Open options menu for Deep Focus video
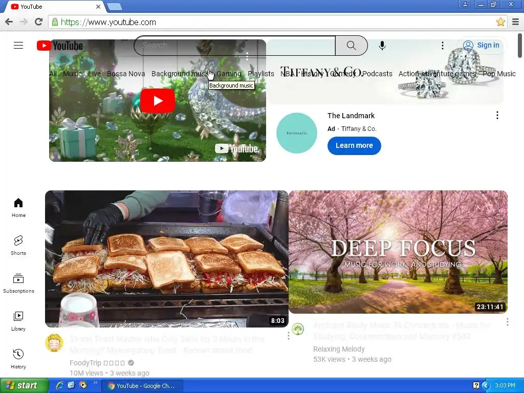The width and height of the screenshot is (524, 393). (507, 322)
